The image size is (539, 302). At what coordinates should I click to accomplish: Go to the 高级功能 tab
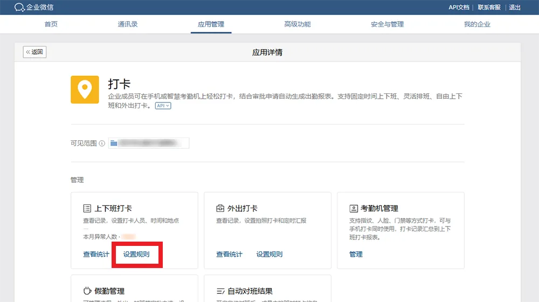coord(298,24)
